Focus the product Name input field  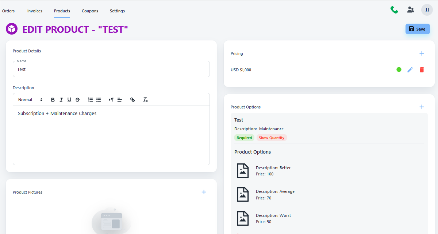[111, 70]
